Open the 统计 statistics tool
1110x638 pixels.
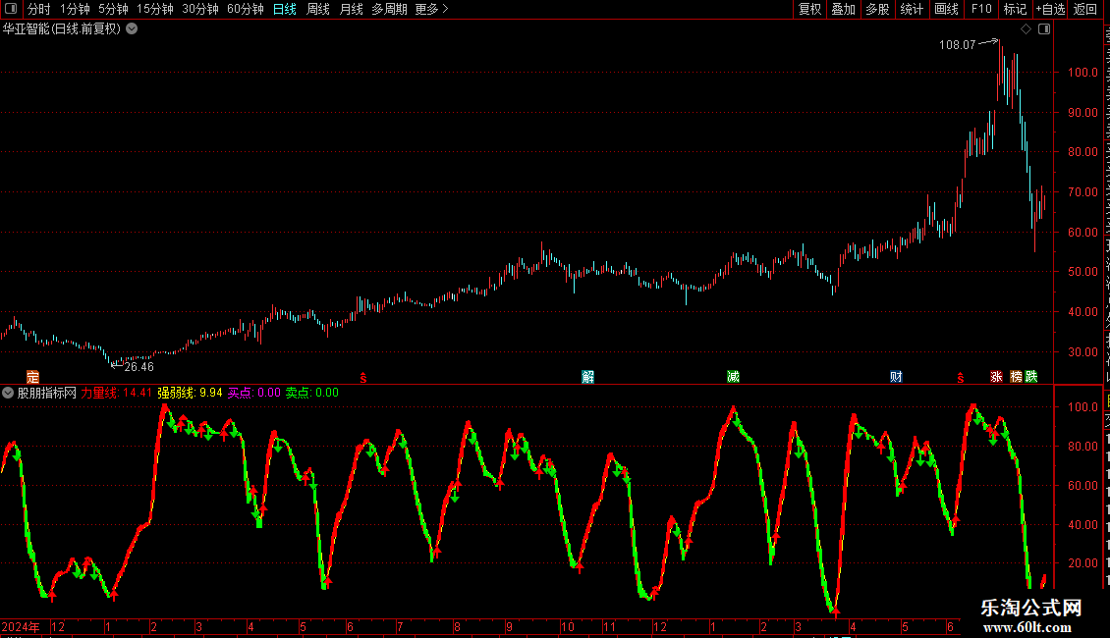[x=911, y=9]
